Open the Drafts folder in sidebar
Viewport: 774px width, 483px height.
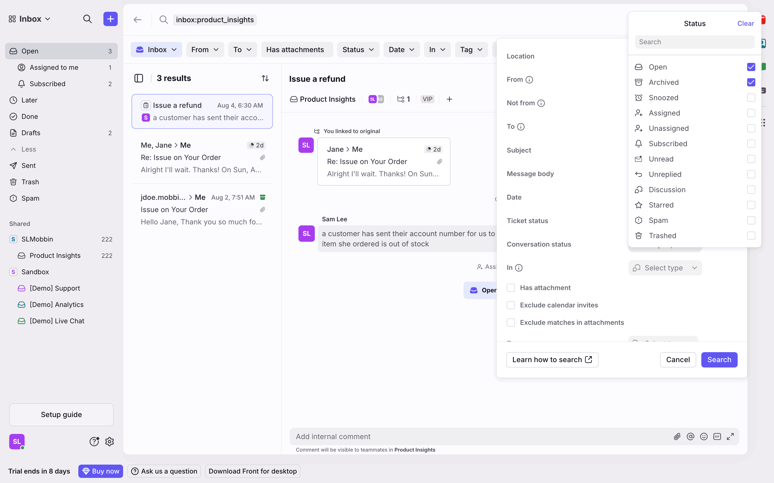[31, 133]
